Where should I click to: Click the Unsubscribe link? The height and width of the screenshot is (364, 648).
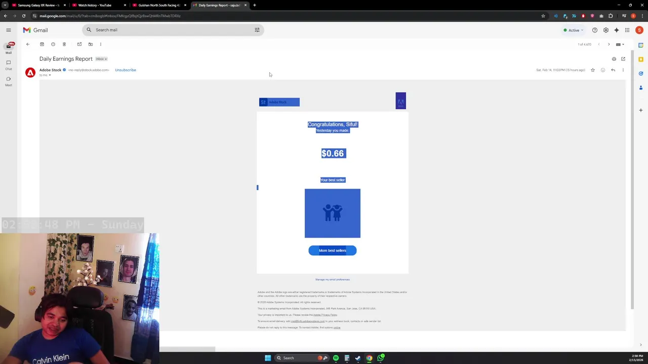[126, 70]
